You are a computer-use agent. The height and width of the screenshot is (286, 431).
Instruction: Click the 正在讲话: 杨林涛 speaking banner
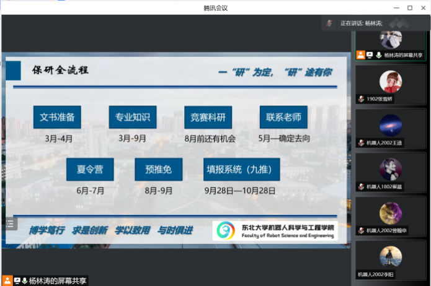[363, 23]
